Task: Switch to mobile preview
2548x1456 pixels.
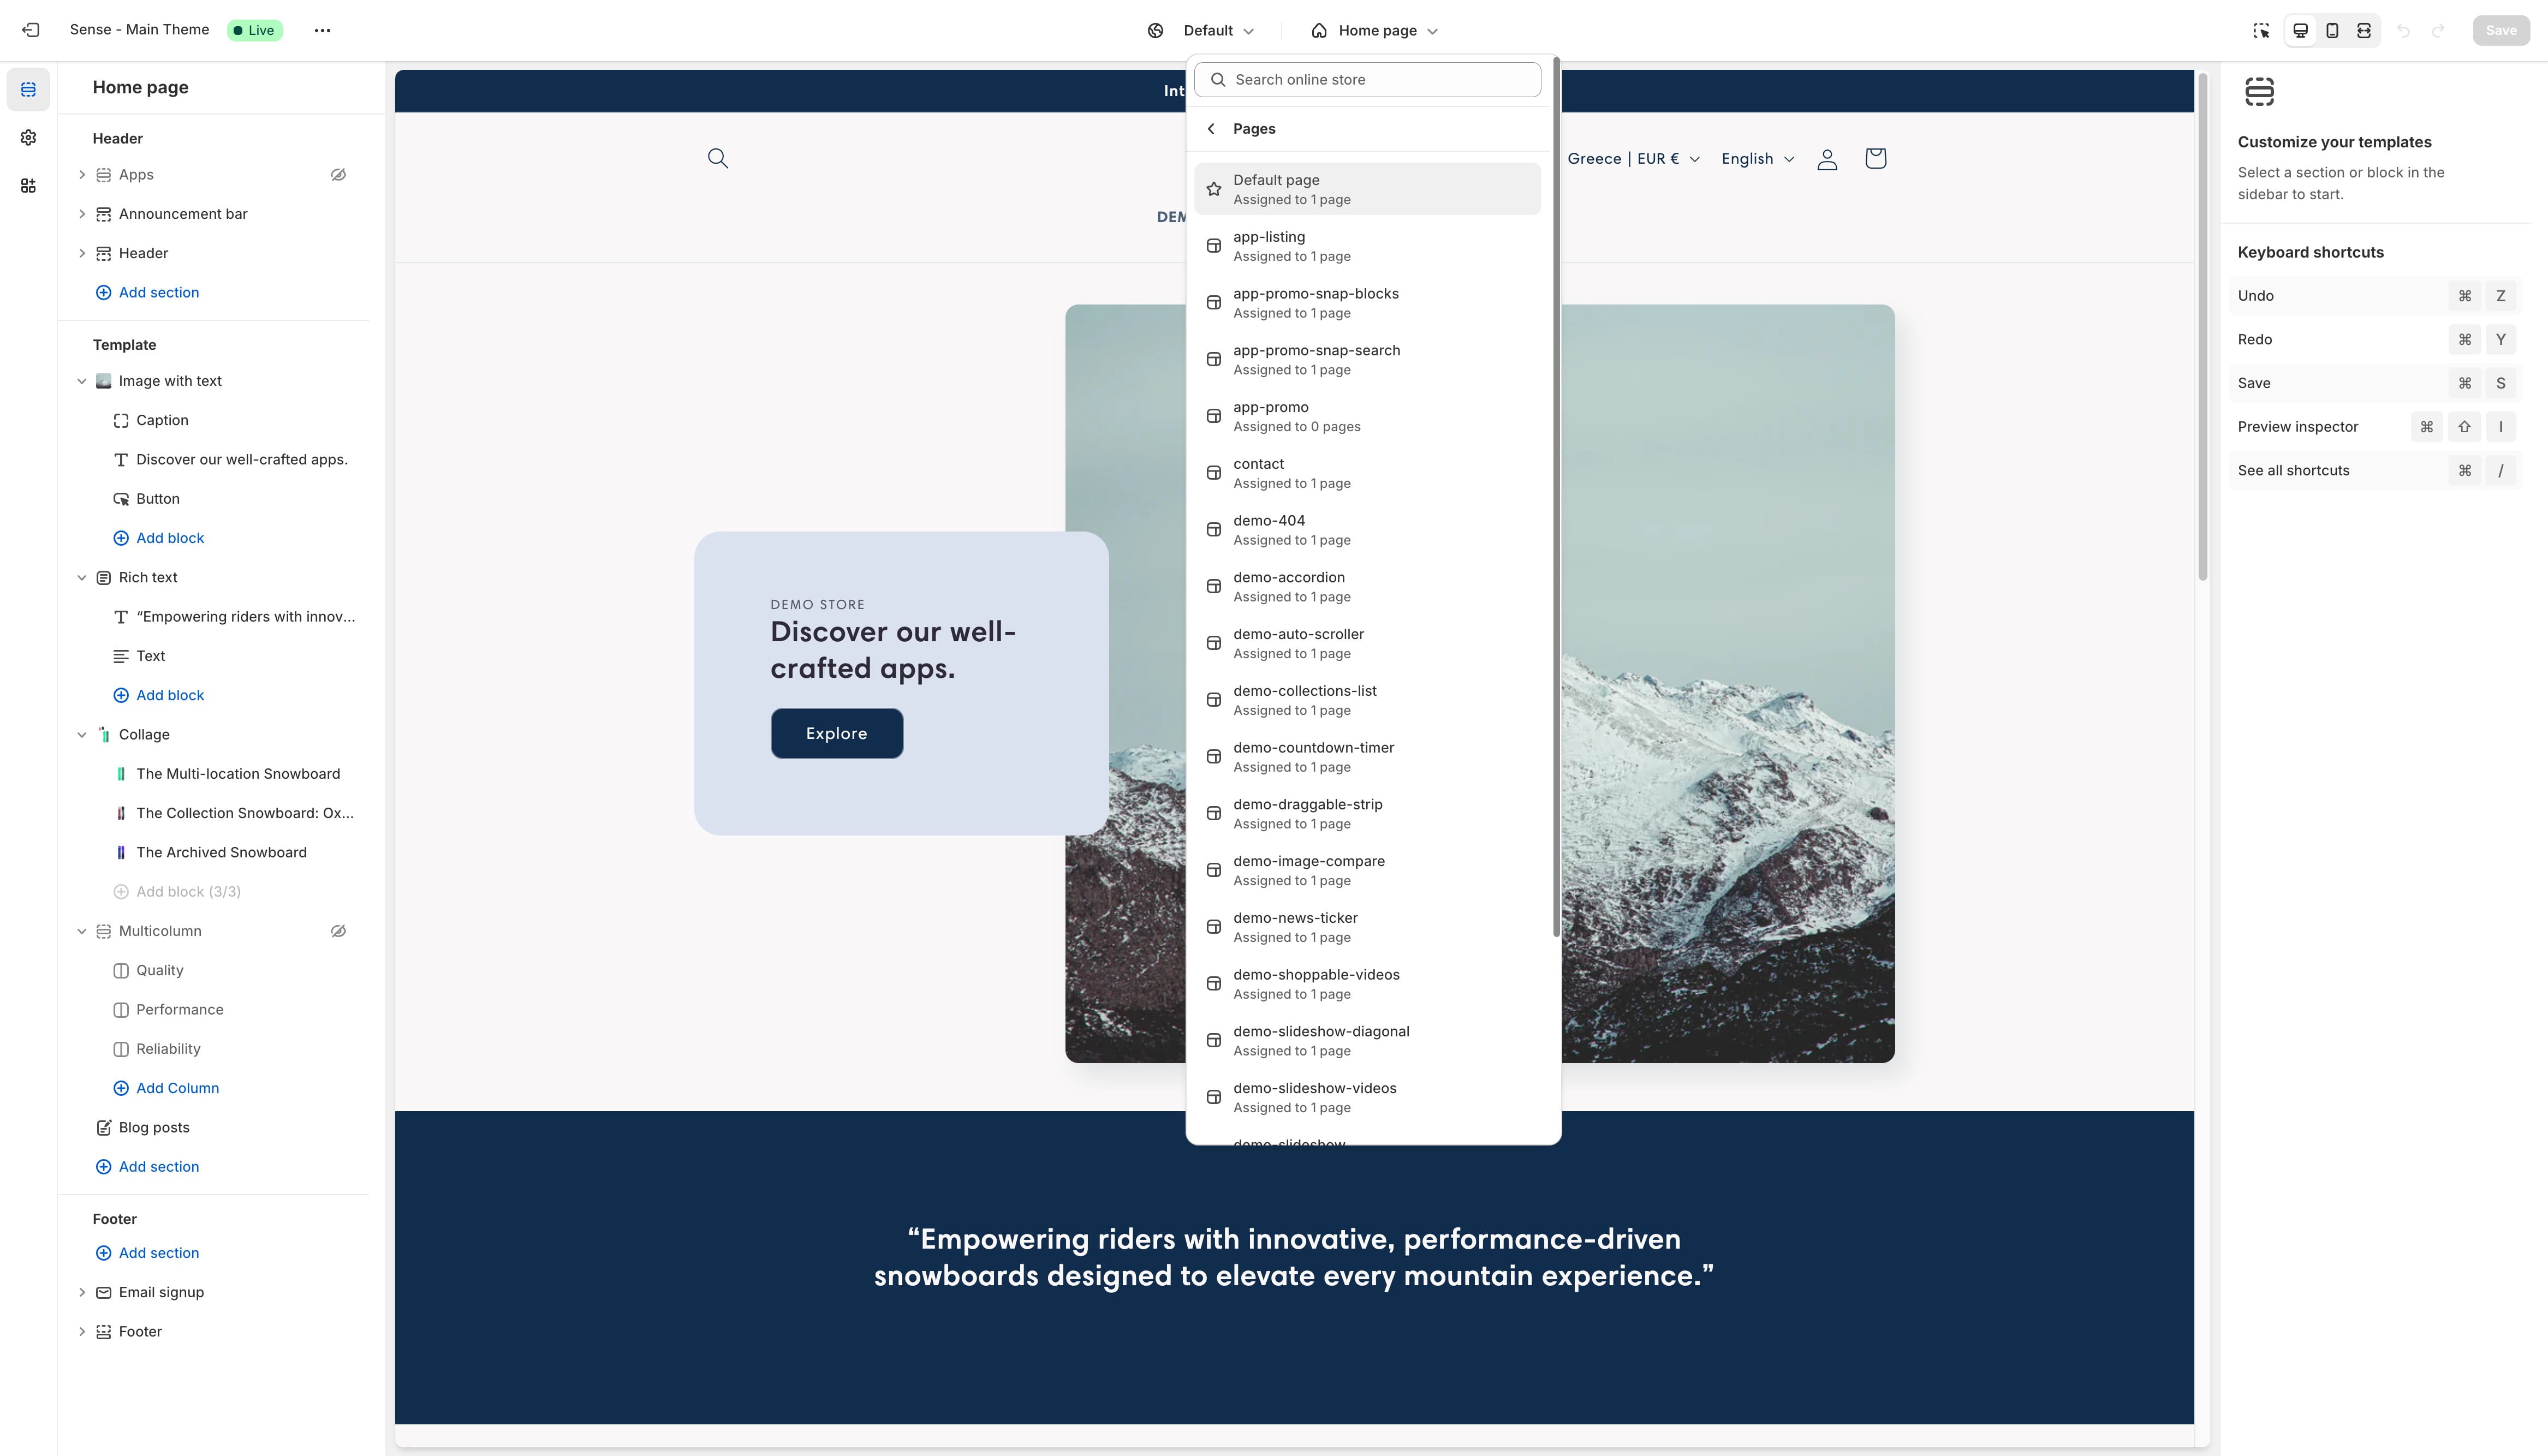Action: point(2332,31)
